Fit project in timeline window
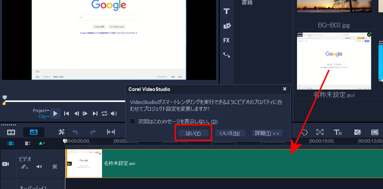This screenshot has height=189, width=383. pyautogui.click(x=111, y=132)
